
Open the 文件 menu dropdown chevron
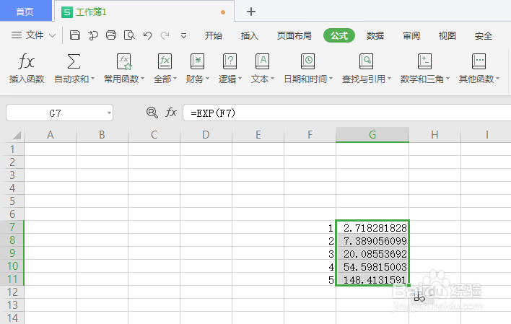coord(53,35)
